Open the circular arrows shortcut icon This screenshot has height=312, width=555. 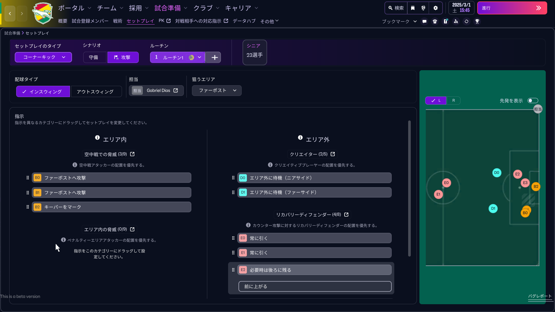point(467,21)
